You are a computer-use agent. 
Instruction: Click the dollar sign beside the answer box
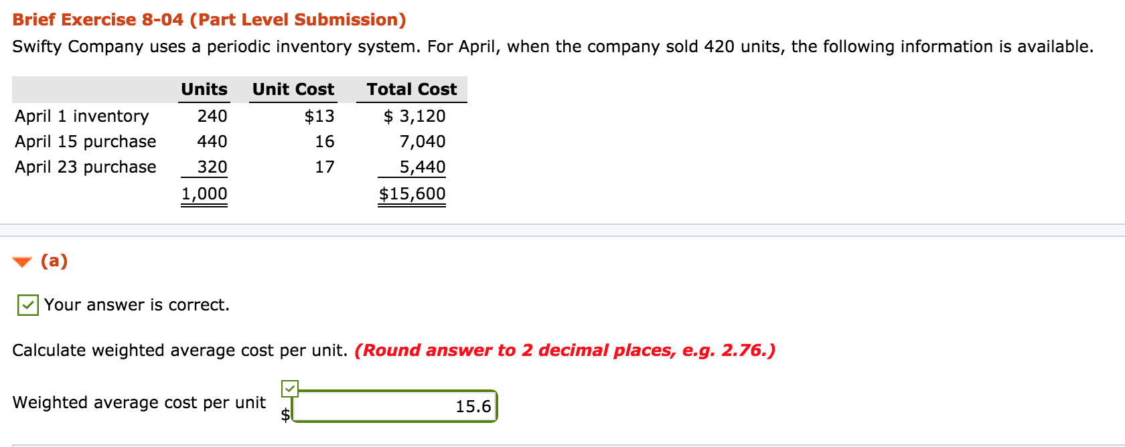tap(285, 416)
